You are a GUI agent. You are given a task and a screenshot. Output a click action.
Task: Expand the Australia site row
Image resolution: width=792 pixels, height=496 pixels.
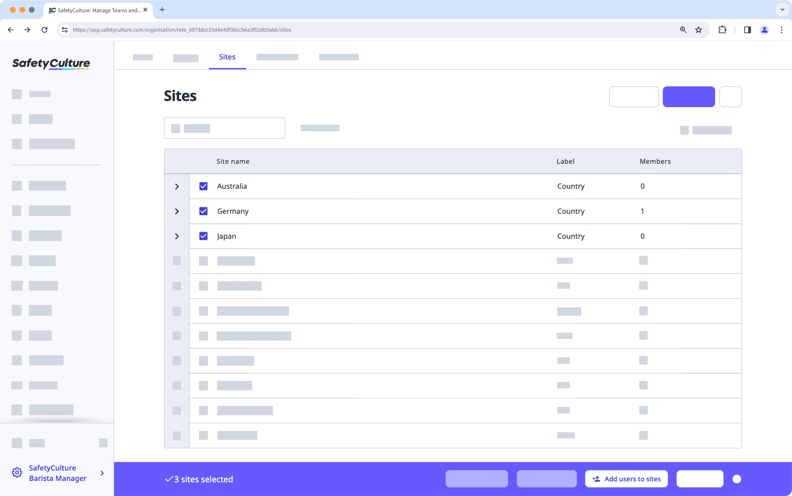[x=177, y=186]
